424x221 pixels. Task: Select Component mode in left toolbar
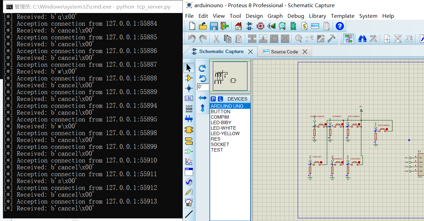click(189, 78)
